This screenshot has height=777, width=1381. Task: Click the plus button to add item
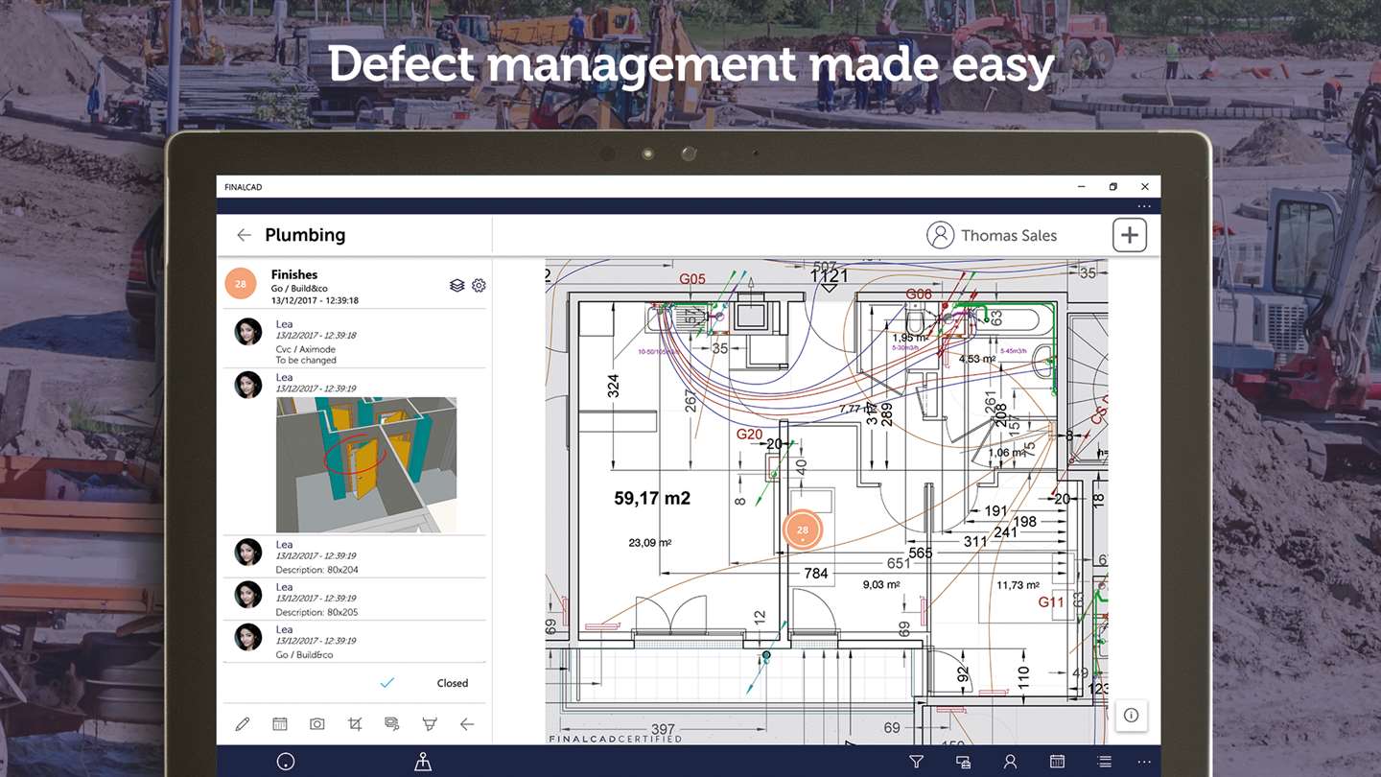coord(1130,235)
